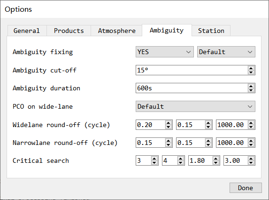Image resolution: width=269 pixels, height=200 pixels.
Task: Increase Narrowlane first 0.15 value
Action: [x=168, y=141]
